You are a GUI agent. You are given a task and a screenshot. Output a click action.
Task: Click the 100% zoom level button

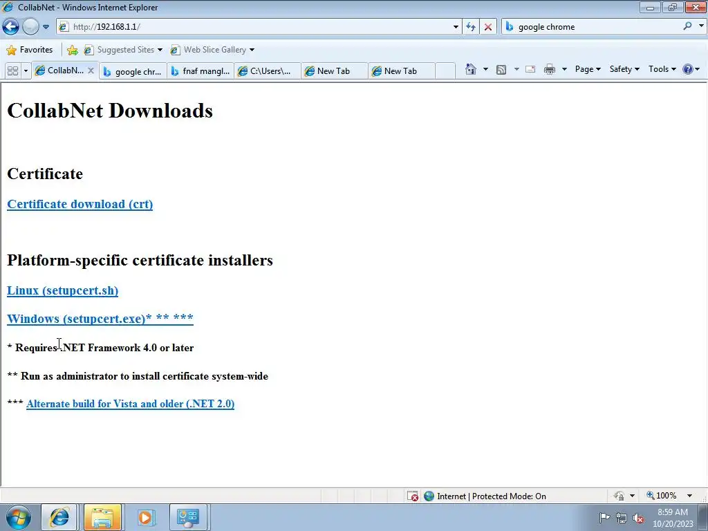[662, 496]
